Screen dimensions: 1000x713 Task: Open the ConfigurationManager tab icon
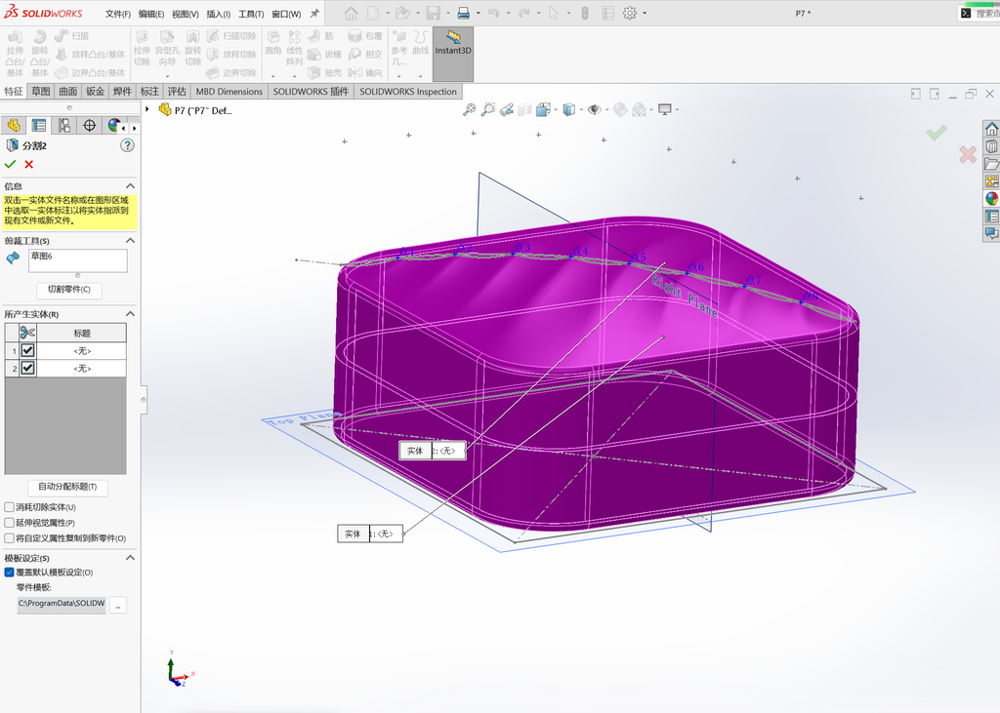tap(63, 126)
